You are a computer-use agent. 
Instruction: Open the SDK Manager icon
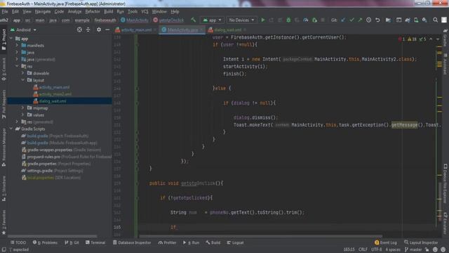pos(424,20)
